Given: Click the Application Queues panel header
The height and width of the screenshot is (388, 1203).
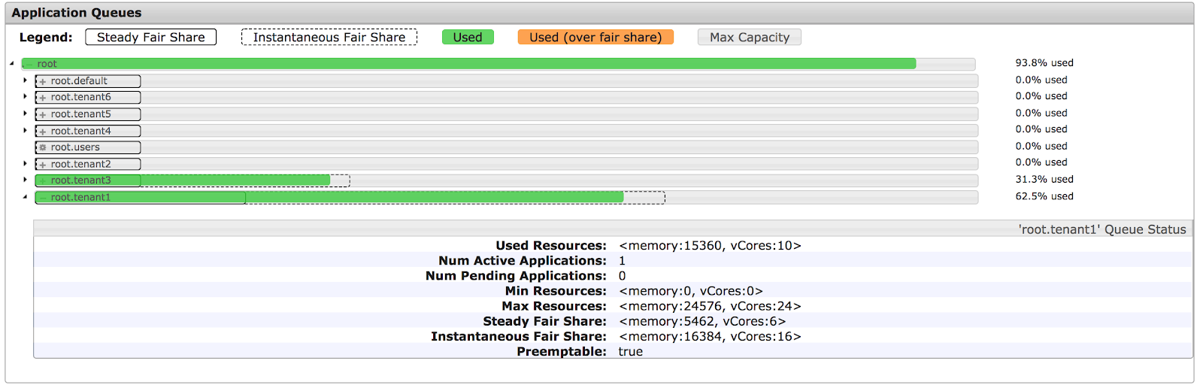Looking at the screenshot, I should [x=599, y=13].
